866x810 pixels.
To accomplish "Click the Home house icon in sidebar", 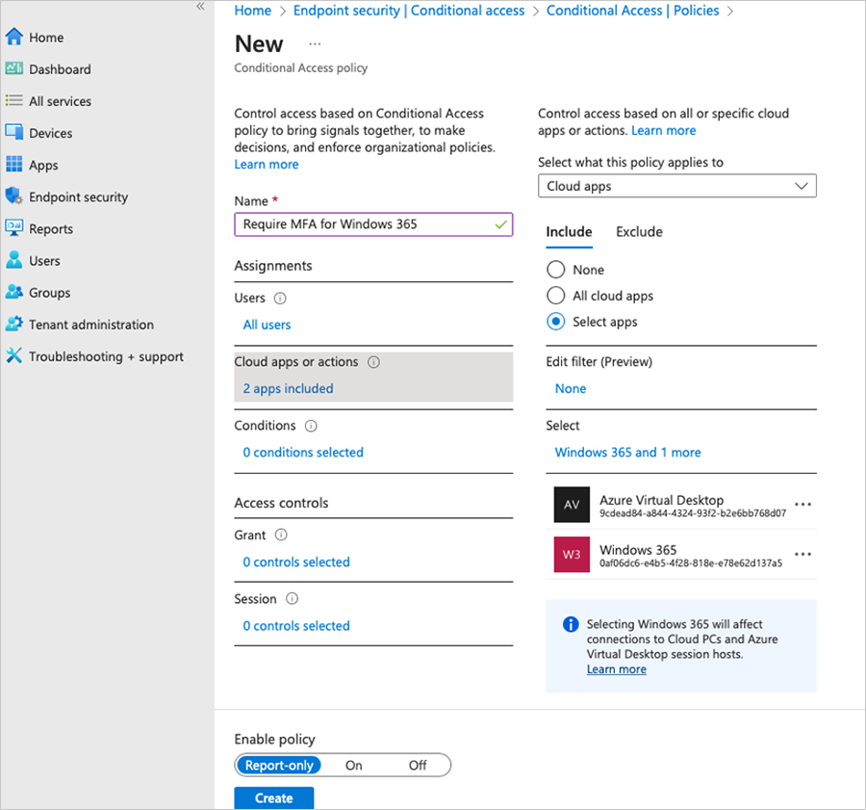I will coord(13,37).
